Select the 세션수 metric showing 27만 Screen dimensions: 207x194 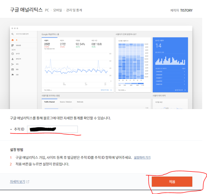63,44
